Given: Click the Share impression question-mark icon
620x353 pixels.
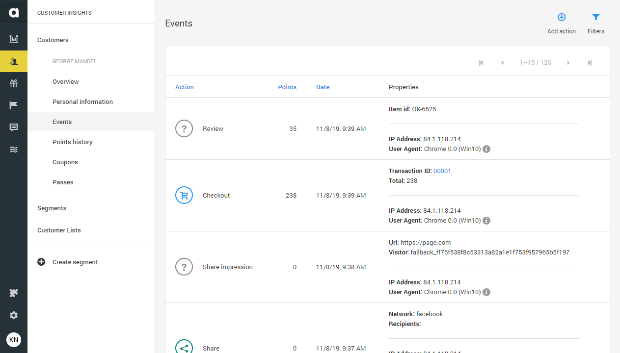Looking at the screenshot, I should click(x=184, y=267).
